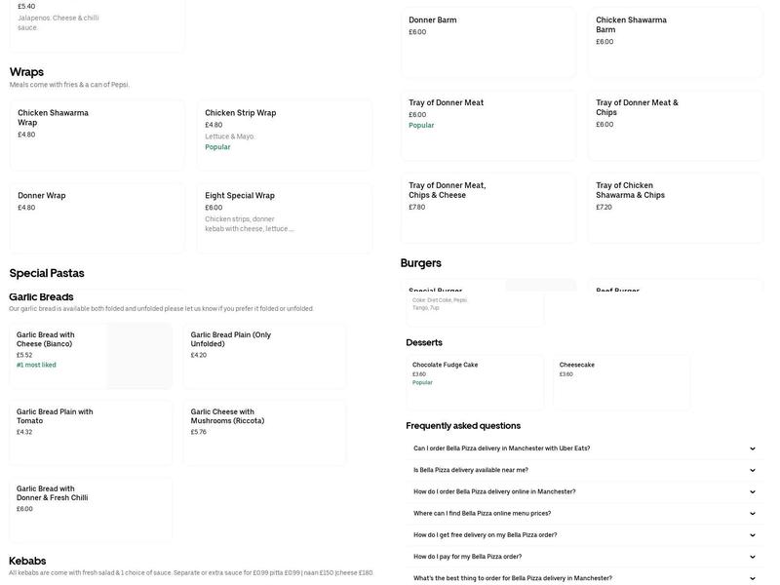Viewport: 780px width, 585px height.
Task: Choose Garlic Cheese with Mushrooms (Riccota)
Action: [264, 433]
